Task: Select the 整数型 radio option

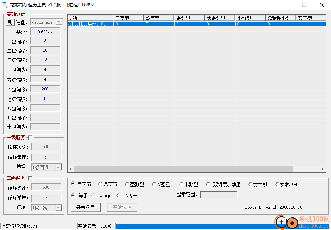Action: pyautogui.click(x=127, y=184)
